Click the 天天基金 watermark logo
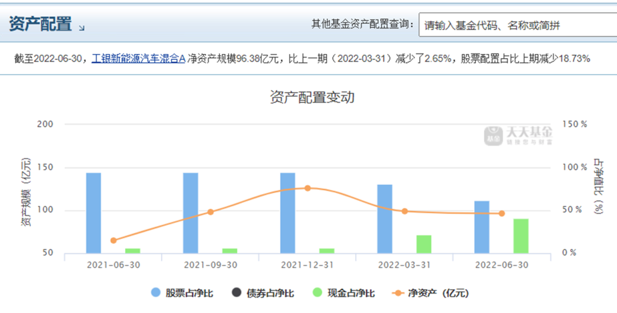The image size is (617, 313). point(518,136)
